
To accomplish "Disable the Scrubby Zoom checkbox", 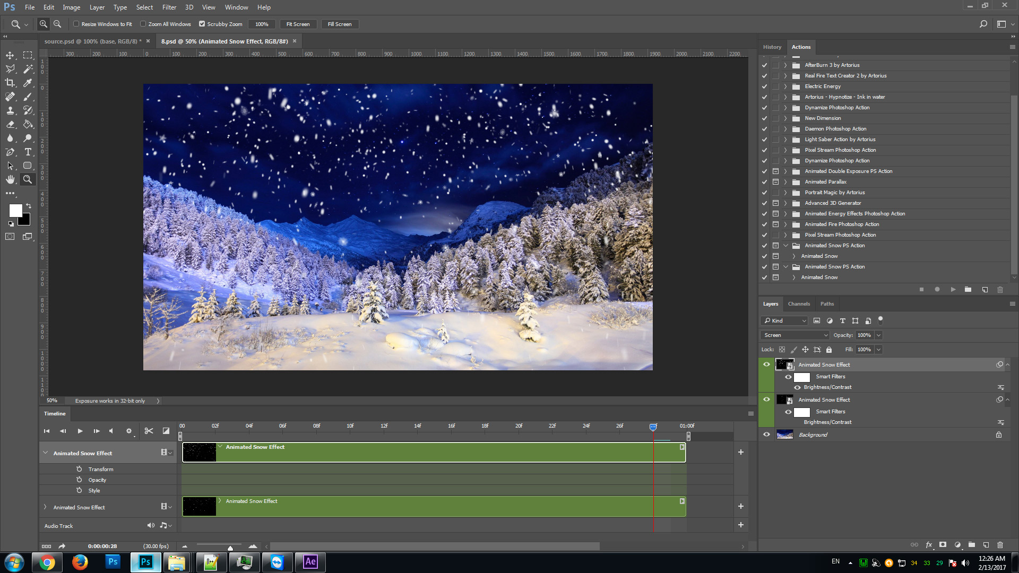I will tap(202, 24).
